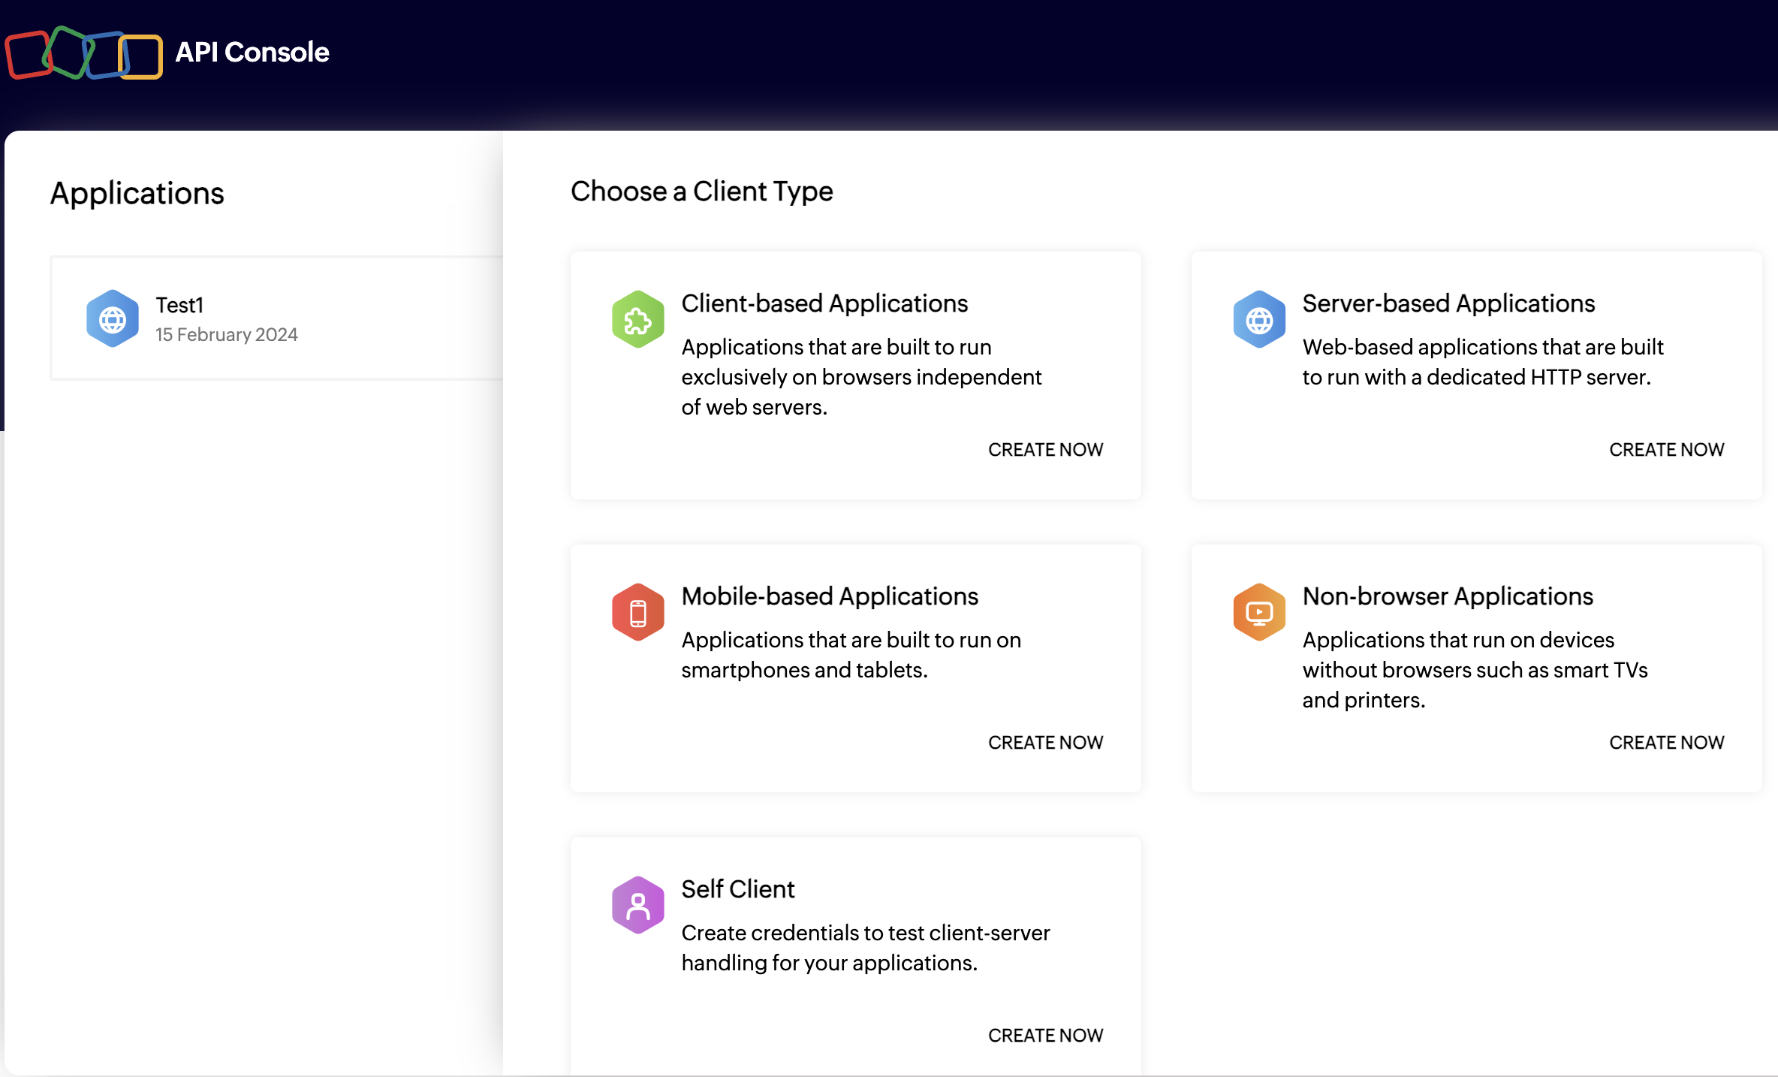Click the purple person icon for Self Client
The width and height of the screenshot is (1778, 1077).
coord(637,904)
